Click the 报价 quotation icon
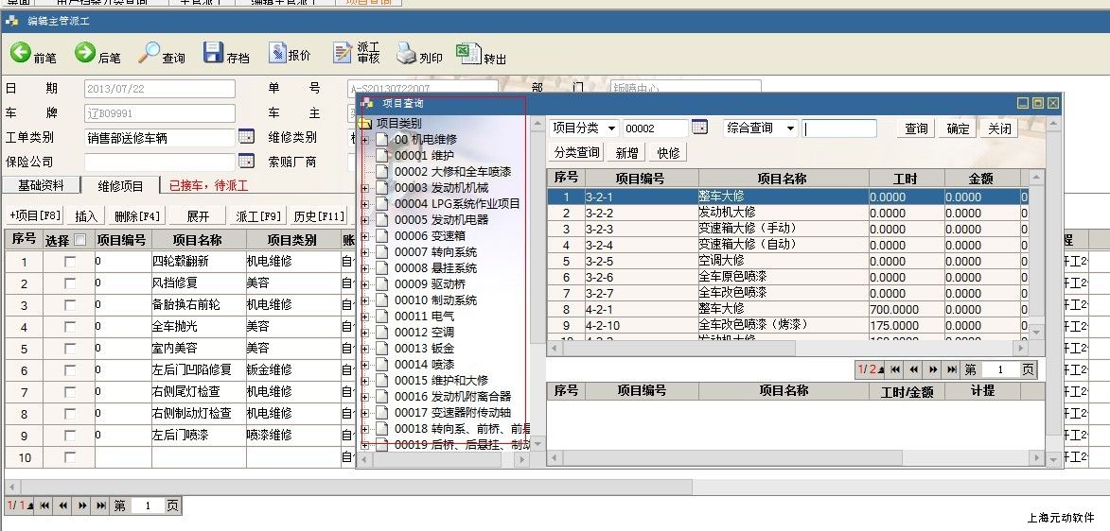Image resolution: width=1110 pixels, height=531 pixels. (277, 54)
